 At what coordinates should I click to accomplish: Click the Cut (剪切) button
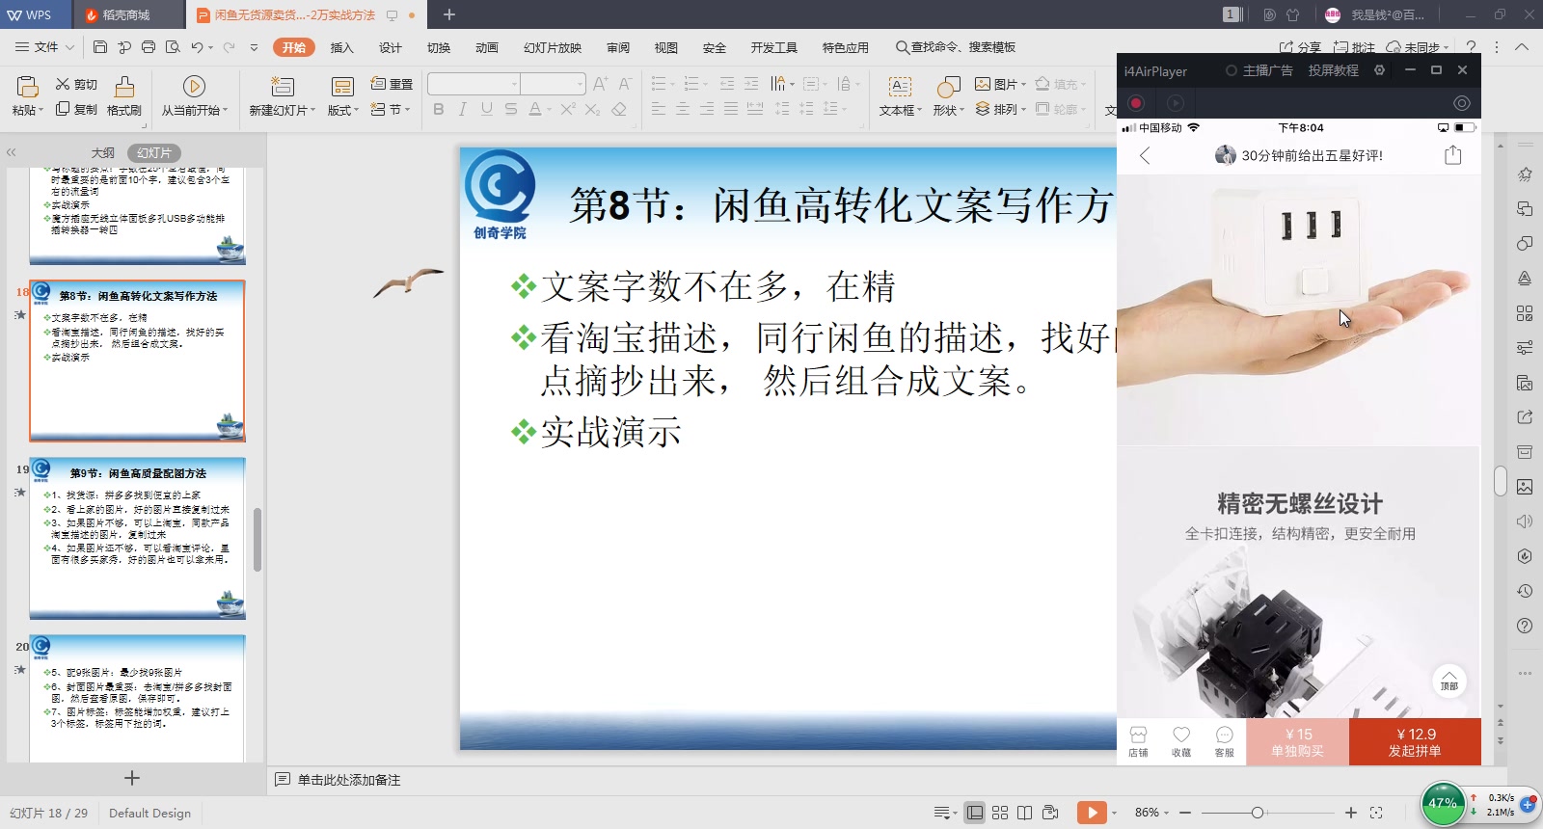click(x=76, y=85)
